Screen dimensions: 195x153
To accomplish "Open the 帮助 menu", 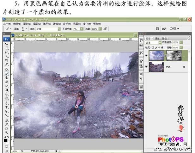I will 97,24.
